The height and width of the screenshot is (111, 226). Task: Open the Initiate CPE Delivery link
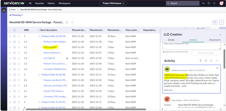(53, 91)
